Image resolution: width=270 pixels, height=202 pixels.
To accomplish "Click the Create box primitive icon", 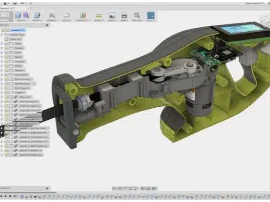I will 18,15.
